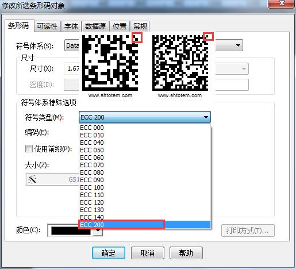Select ECC 090 symbol type
The width and height of the screenshot is (296, 269).
145,180
